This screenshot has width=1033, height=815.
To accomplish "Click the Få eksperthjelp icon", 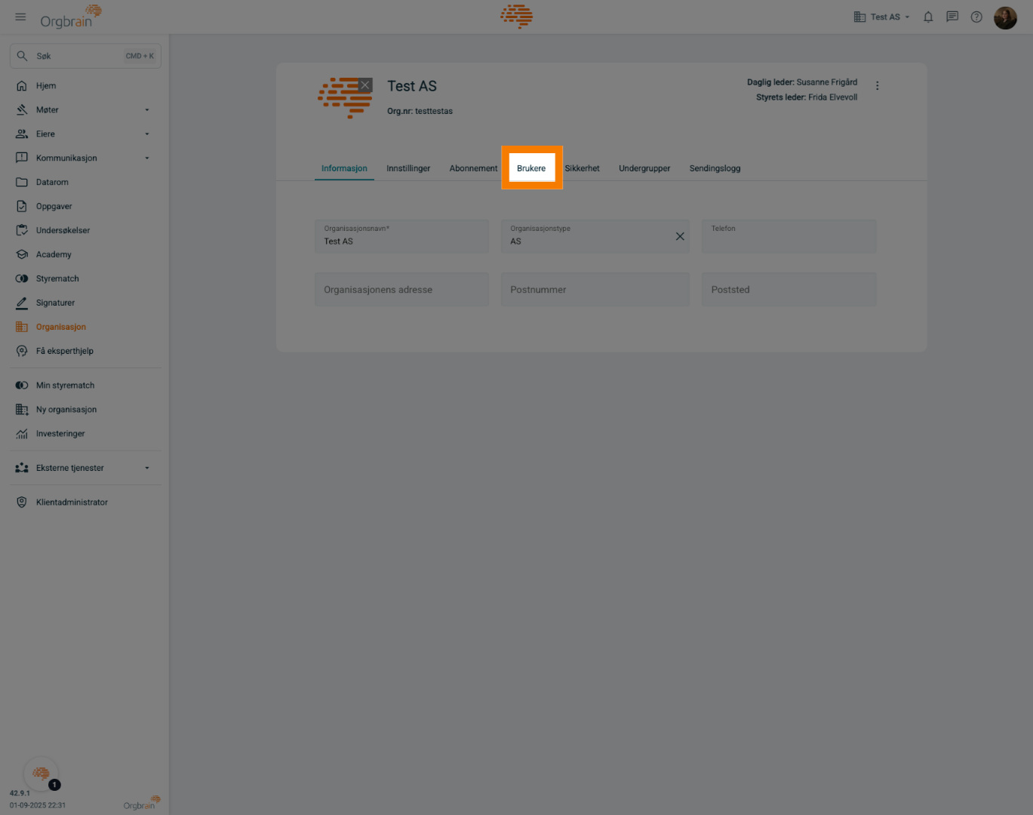I will click(x=22, y=352).
